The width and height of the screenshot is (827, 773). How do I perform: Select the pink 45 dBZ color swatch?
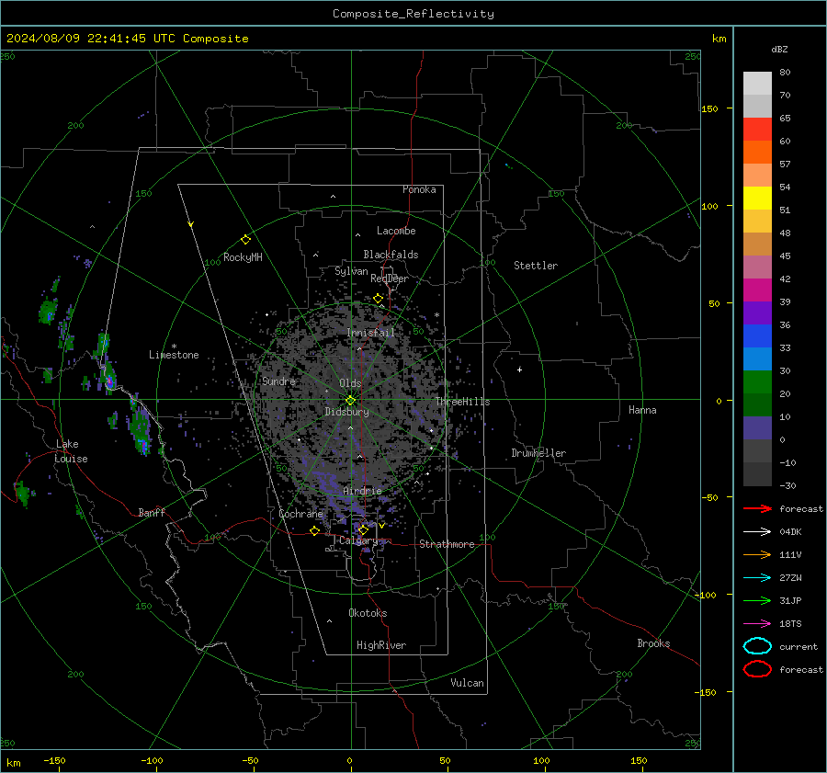tap(757, 267)
